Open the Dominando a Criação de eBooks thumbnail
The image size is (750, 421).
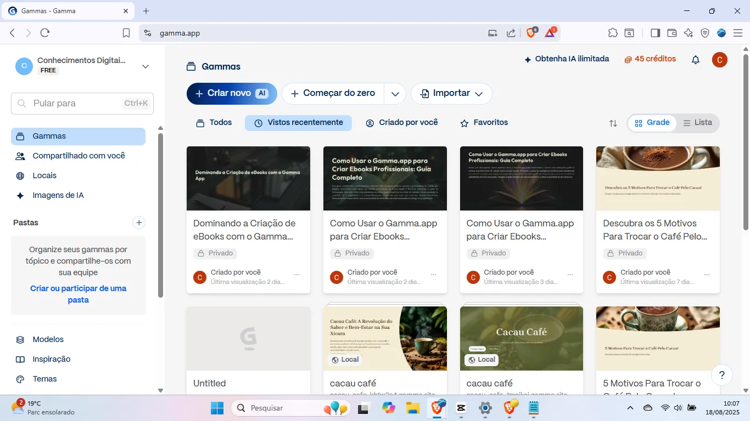click(248, 178)
